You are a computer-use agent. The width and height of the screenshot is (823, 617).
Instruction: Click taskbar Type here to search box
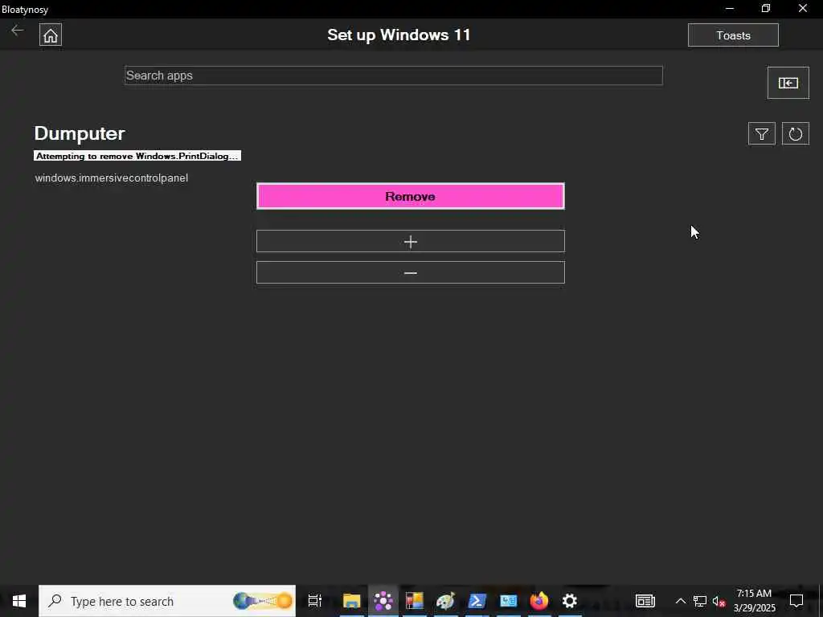(x=167, y=601)
